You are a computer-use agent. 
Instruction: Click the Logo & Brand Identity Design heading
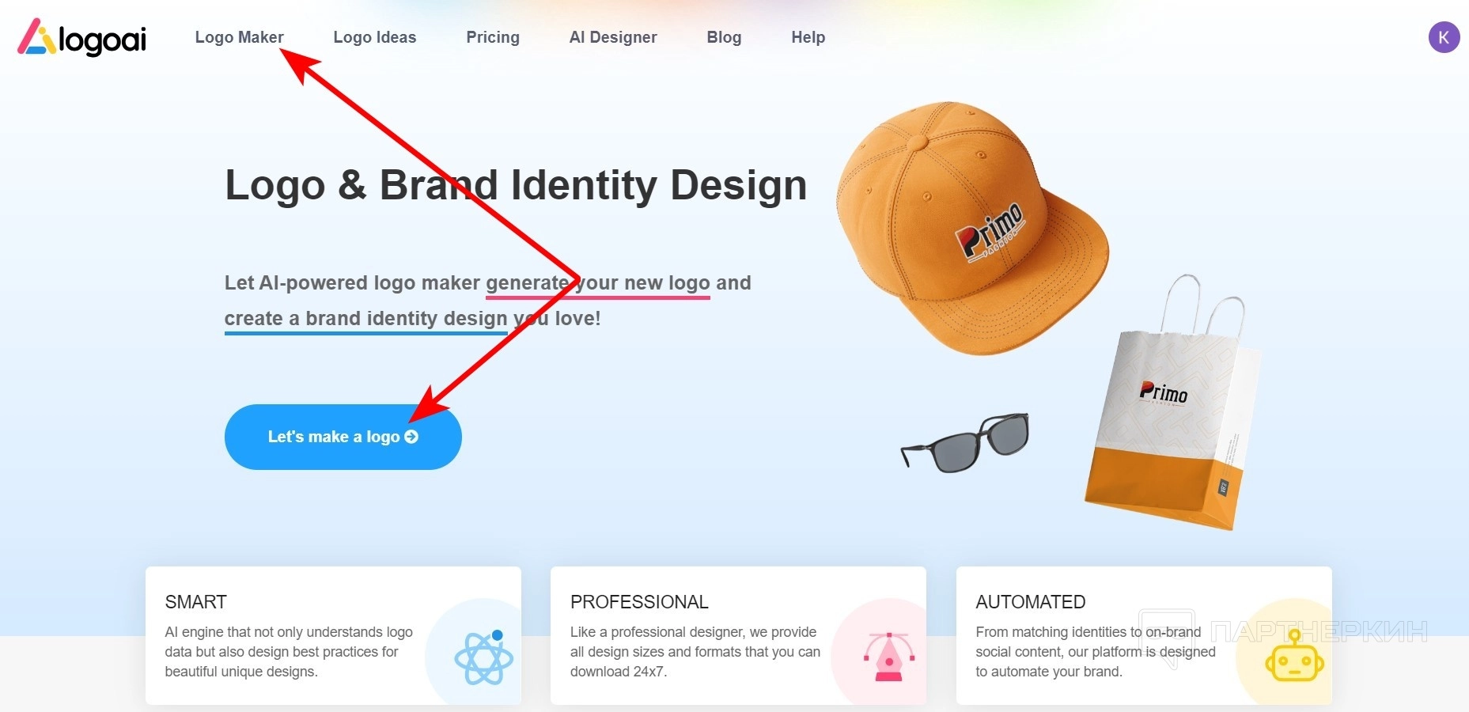click(x=516, y=185)
